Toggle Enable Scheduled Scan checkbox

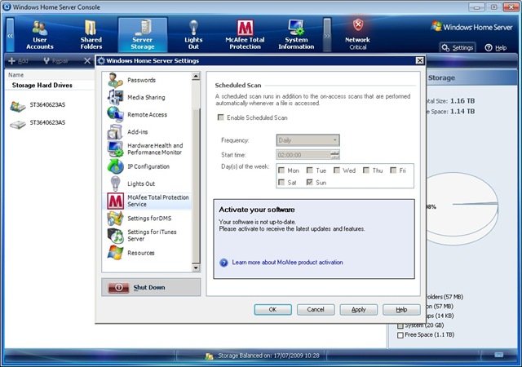point(221,117)
